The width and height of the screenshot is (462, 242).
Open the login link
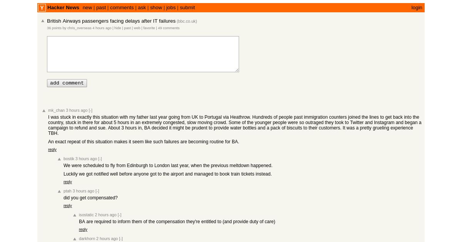pos(417,8)
